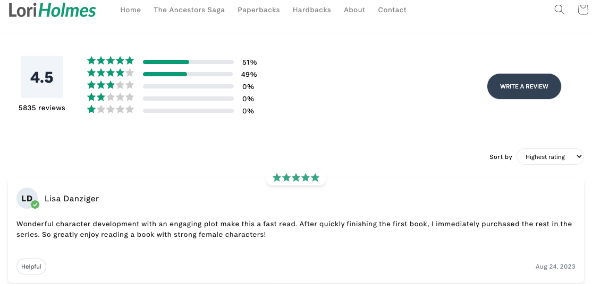Screen dimensions: 592x284
Task: Mark Lisa Danziger's review as Helpful
Action: 31,267
